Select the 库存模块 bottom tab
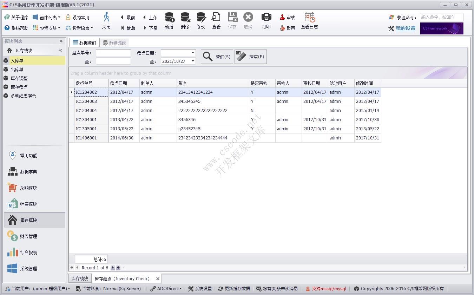Screen dimensions: 474x295 click(x=80, y=278)
